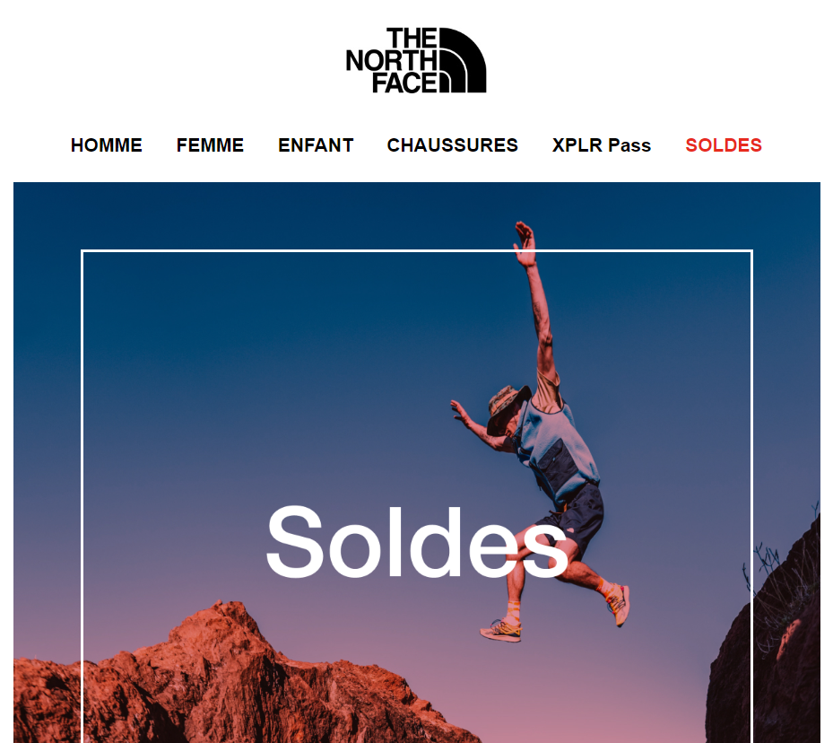Click The North Face logo
Viewport: 833px width, 743px height.
416,60
